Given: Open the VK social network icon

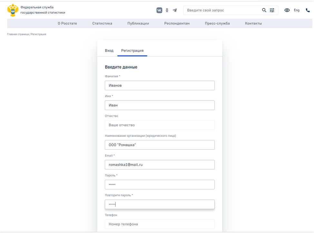Looking at the screenshot, I should click(x=159, y=10).
